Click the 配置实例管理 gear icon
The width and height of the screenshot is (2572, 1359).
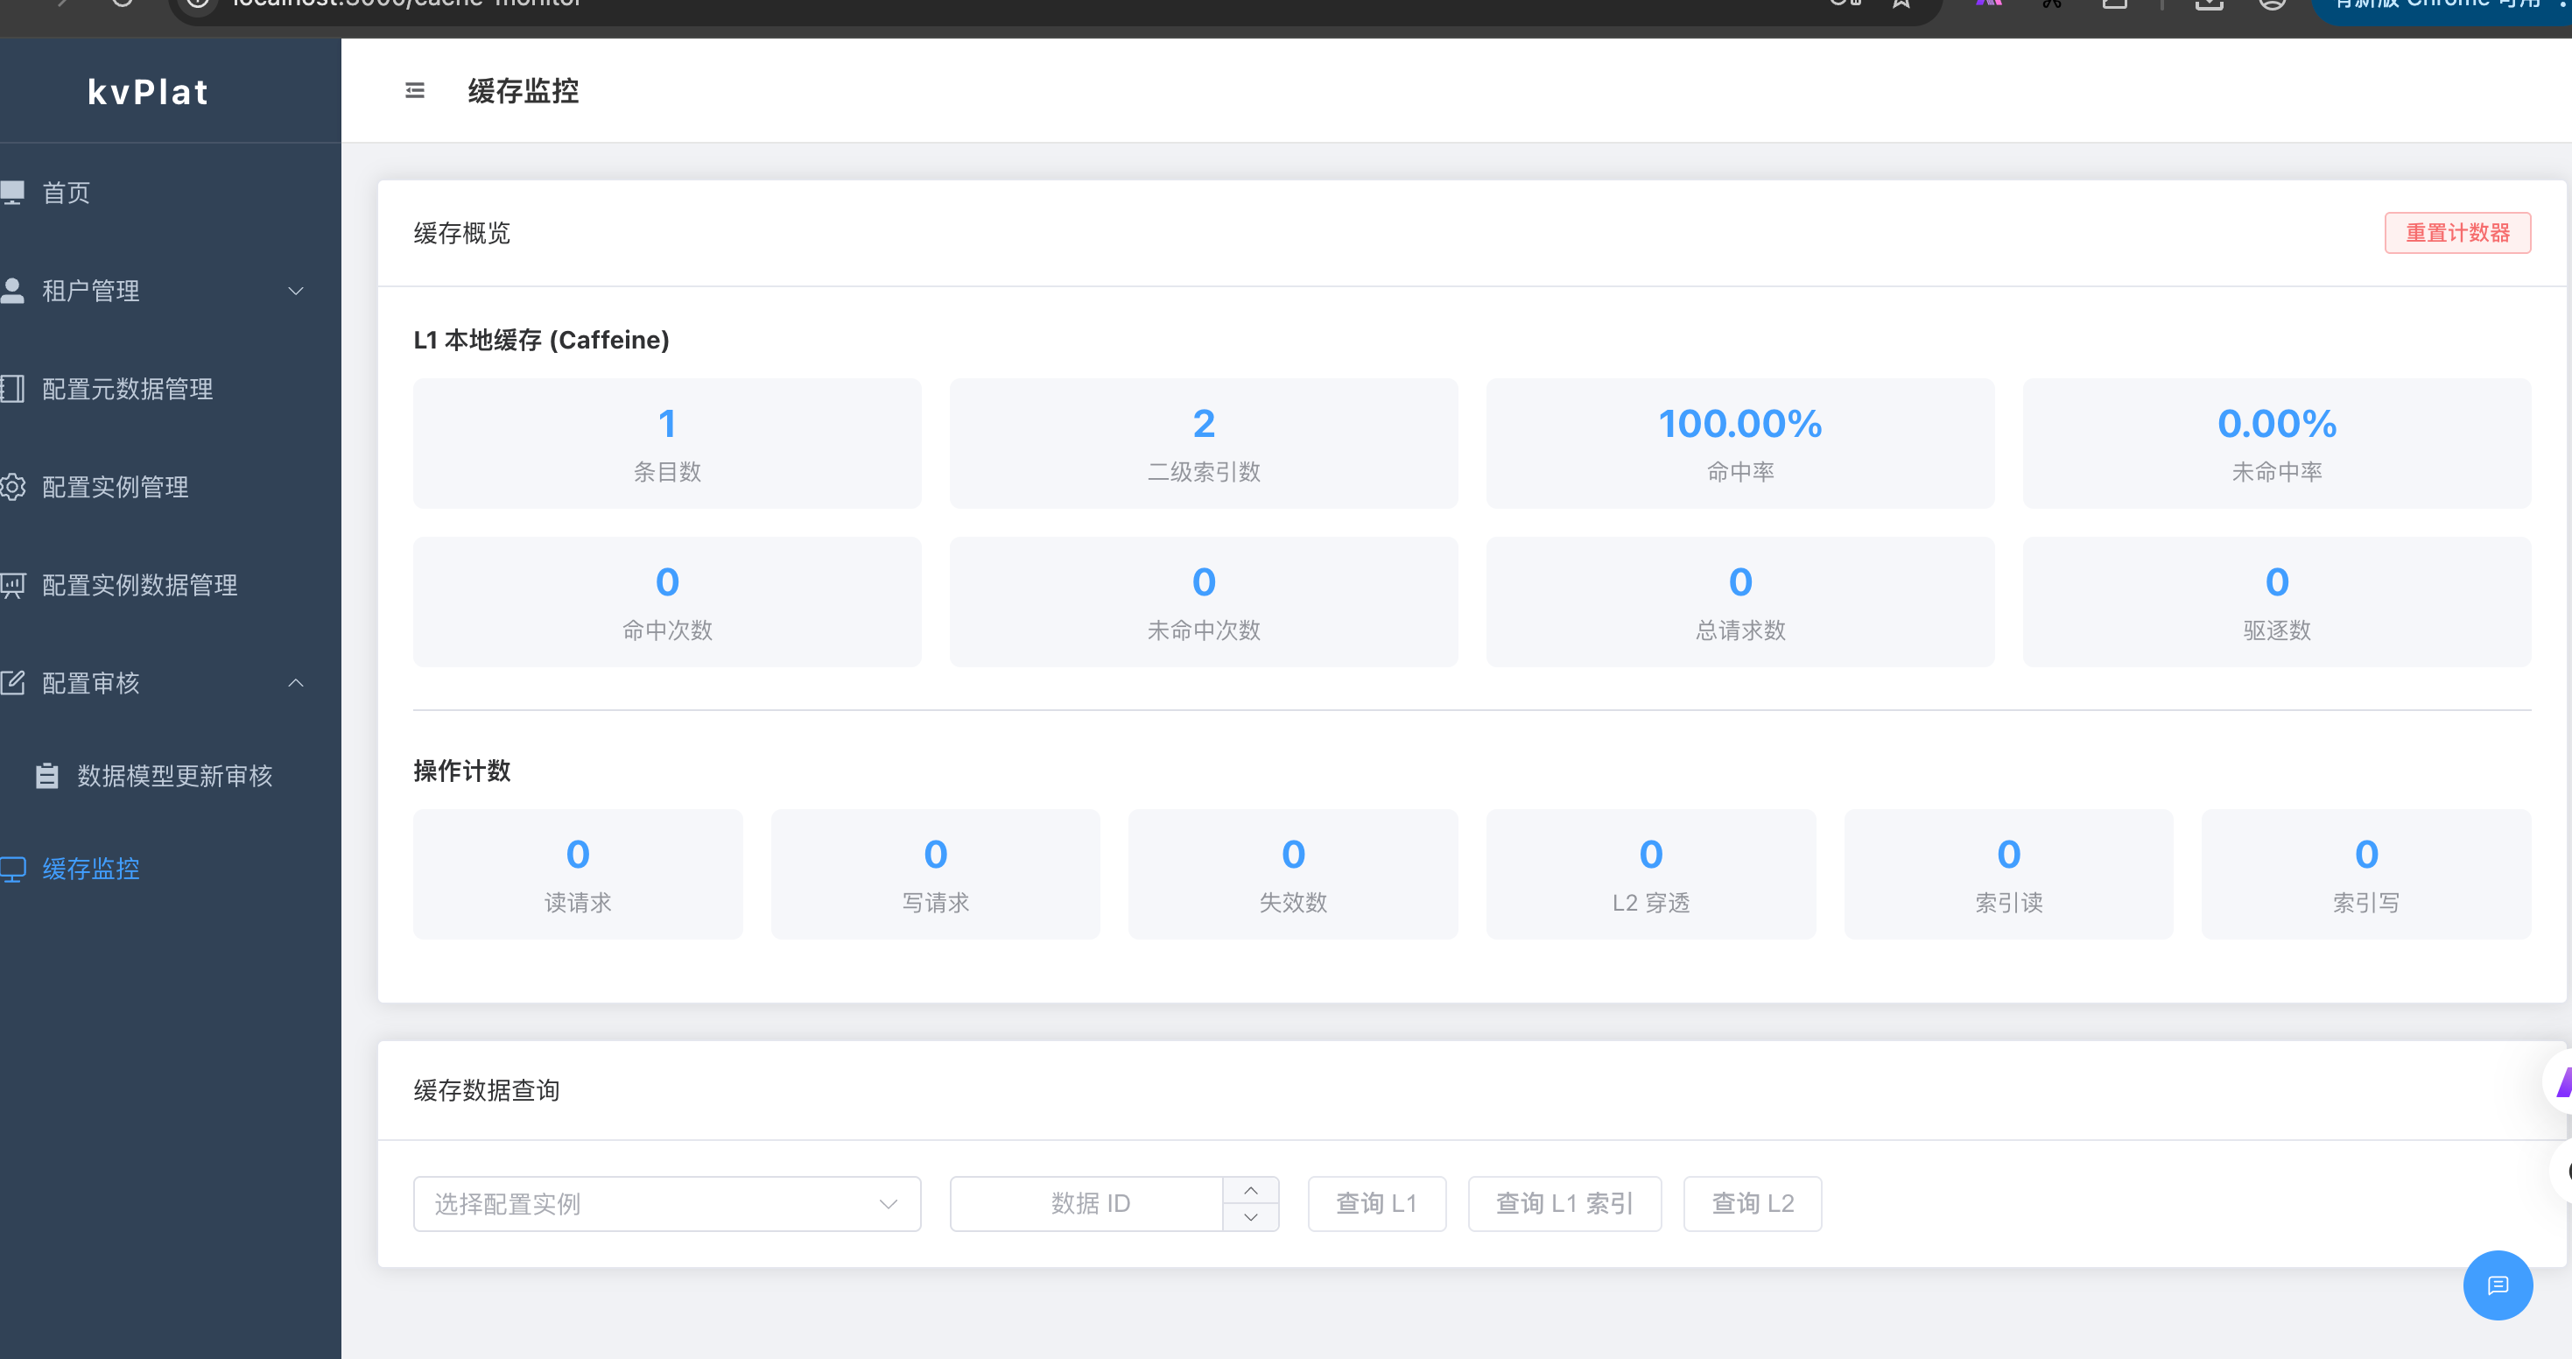coord(12,486)
